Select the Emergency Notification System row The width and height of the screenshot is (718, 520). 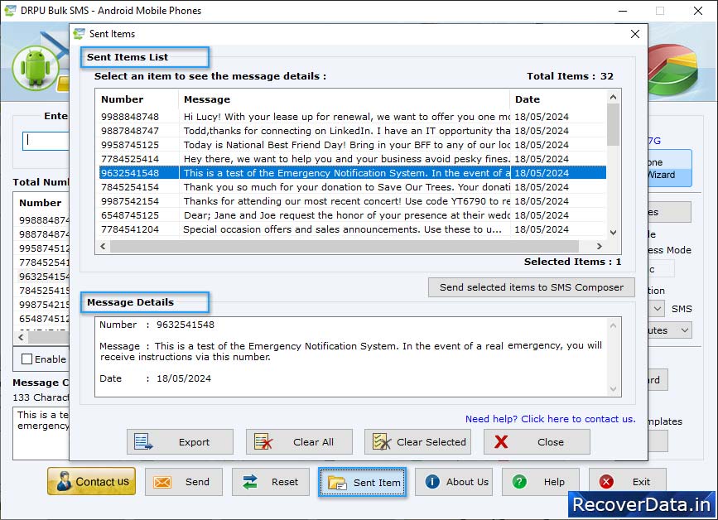click(x=353, y=173)
